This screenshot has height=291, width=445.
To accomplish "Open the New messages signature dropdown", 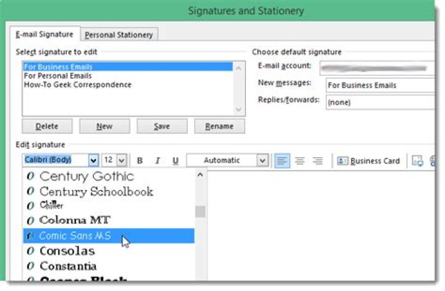I will pyautogui.click(x=380, y=85).
